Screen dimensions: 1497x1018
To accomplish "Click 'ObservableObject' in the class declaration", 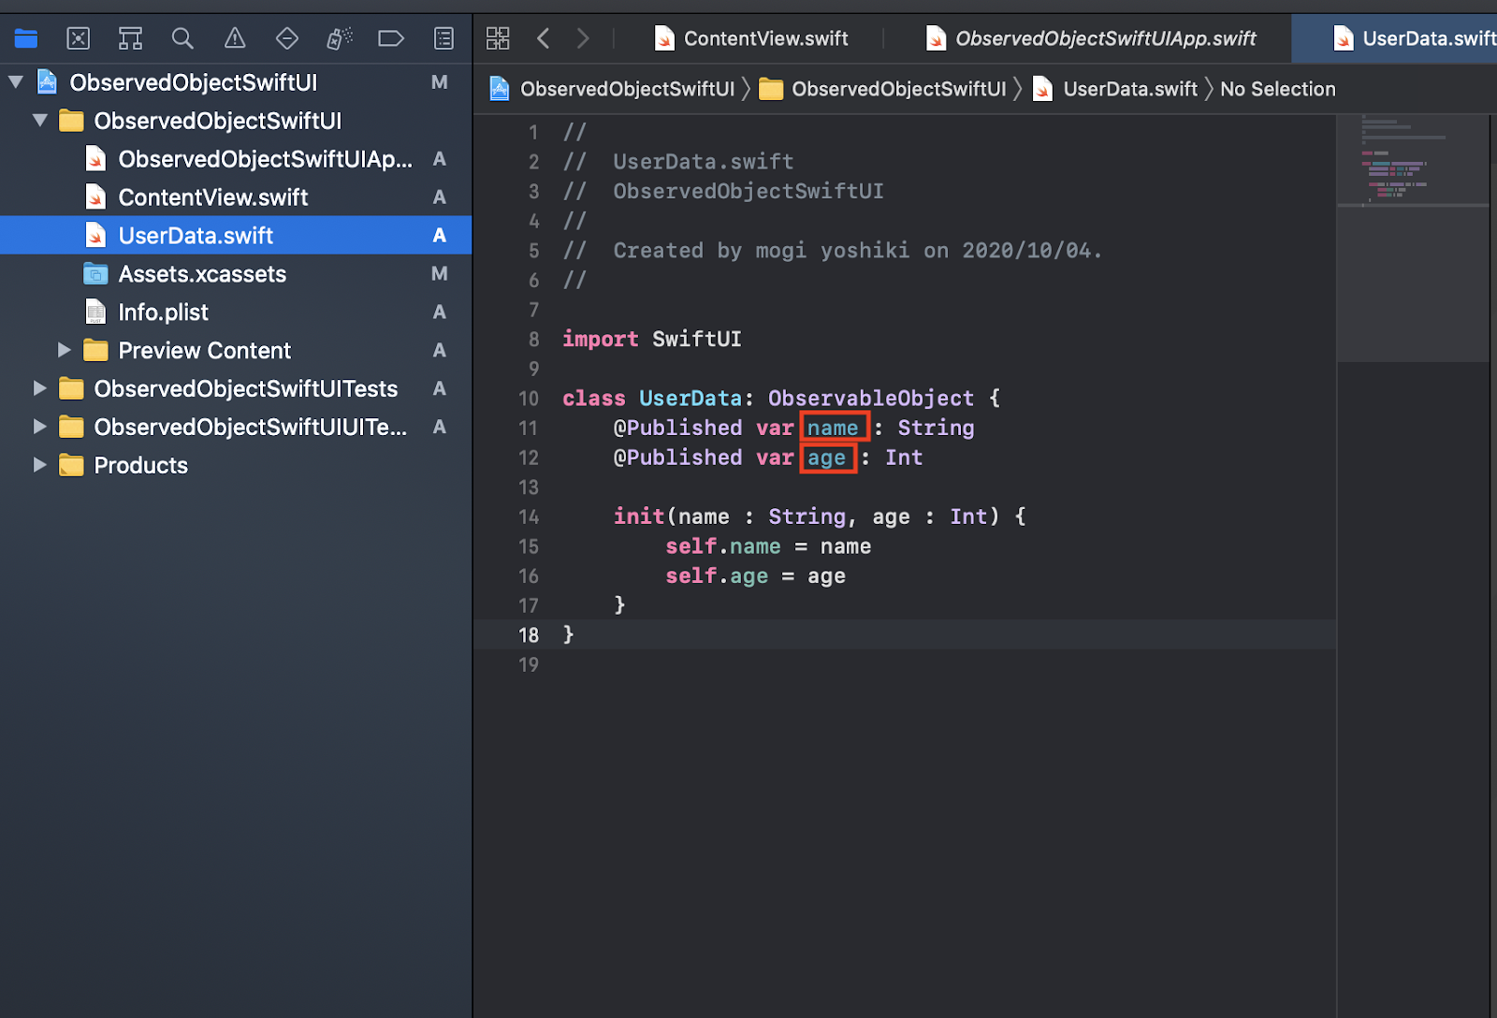I will (x=871, y=399).
